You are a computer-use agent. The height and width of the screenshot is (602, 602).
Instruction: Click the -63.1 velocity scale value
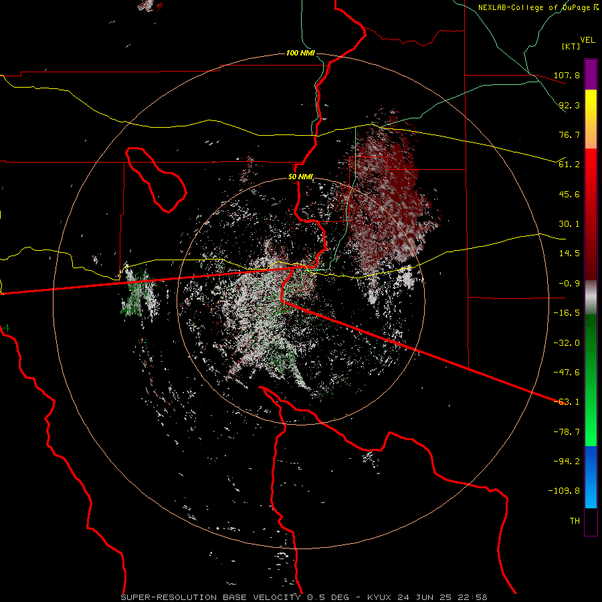tap(567, 402)
